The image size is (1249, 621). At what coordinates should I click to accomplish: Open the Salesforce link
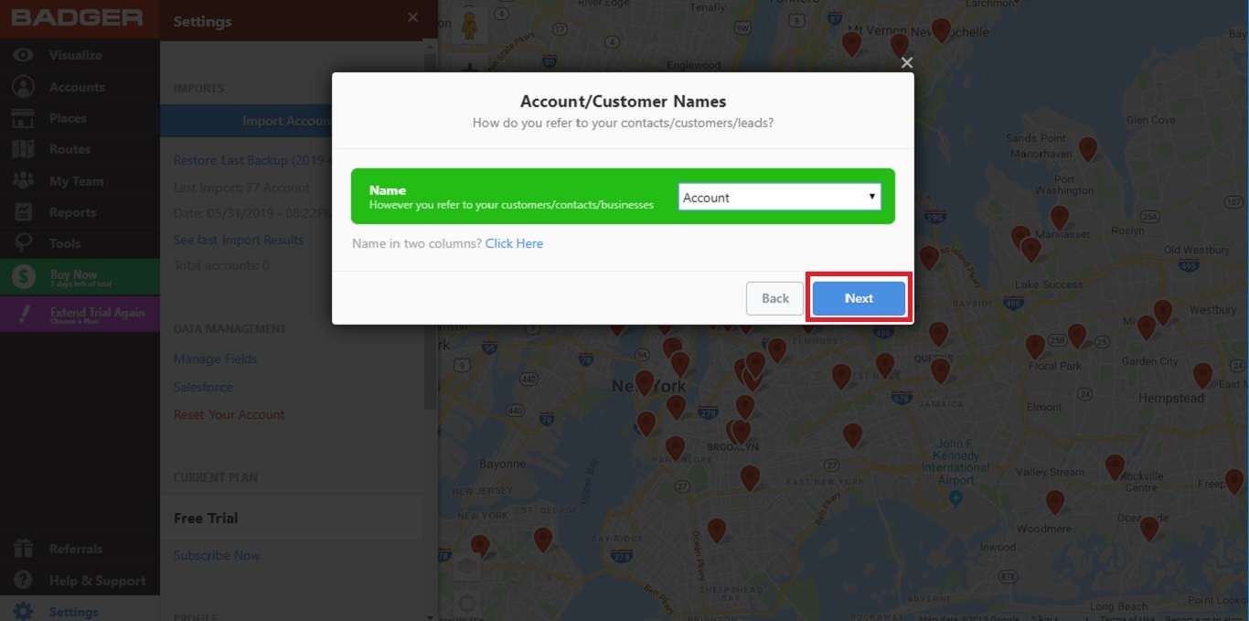[x=203, y=387]
